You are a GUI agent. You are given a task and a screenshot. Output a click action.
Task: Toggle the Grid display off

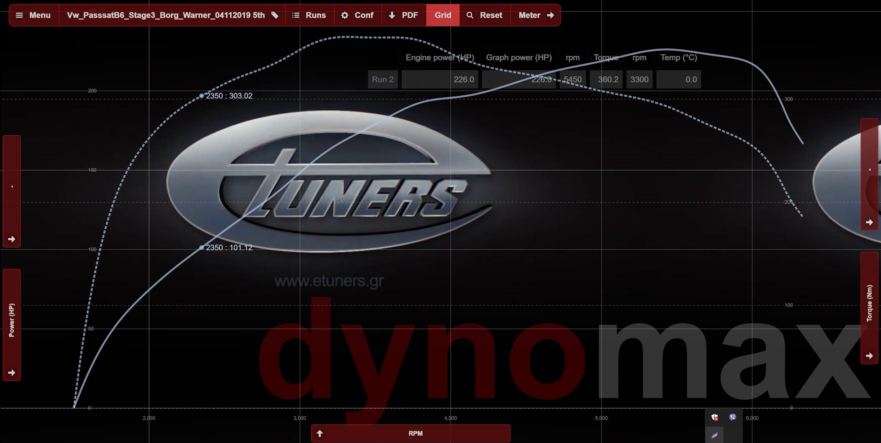point(443,15)
